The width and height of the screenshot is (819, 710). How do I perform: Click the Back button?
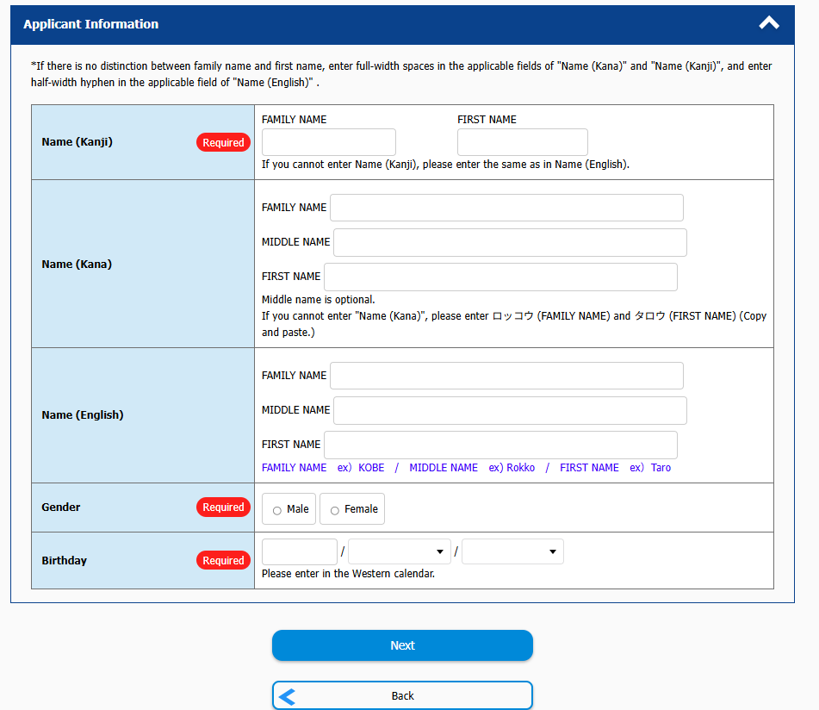402,695
